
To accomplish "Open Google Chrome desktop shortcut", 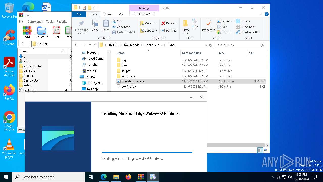I will pos(9,121).
